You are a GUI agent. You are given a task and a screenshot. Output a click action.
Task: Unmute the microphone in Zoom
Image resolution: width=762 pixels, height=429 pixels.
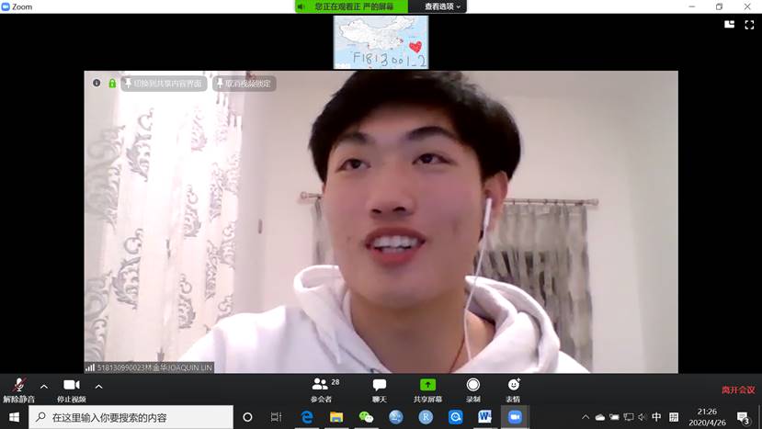tap(18, 388)
